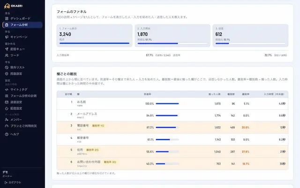The image size is (300, 188).
Task: Click the 39秒 input time for お問い合わせ内容
Action: pyautogui.click(x=283, y=164)
